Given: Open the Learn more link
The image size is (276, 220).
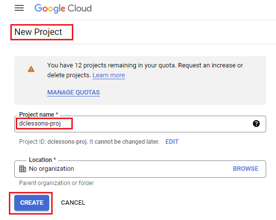Looking at the screenshot, I should tap(109, 75).
